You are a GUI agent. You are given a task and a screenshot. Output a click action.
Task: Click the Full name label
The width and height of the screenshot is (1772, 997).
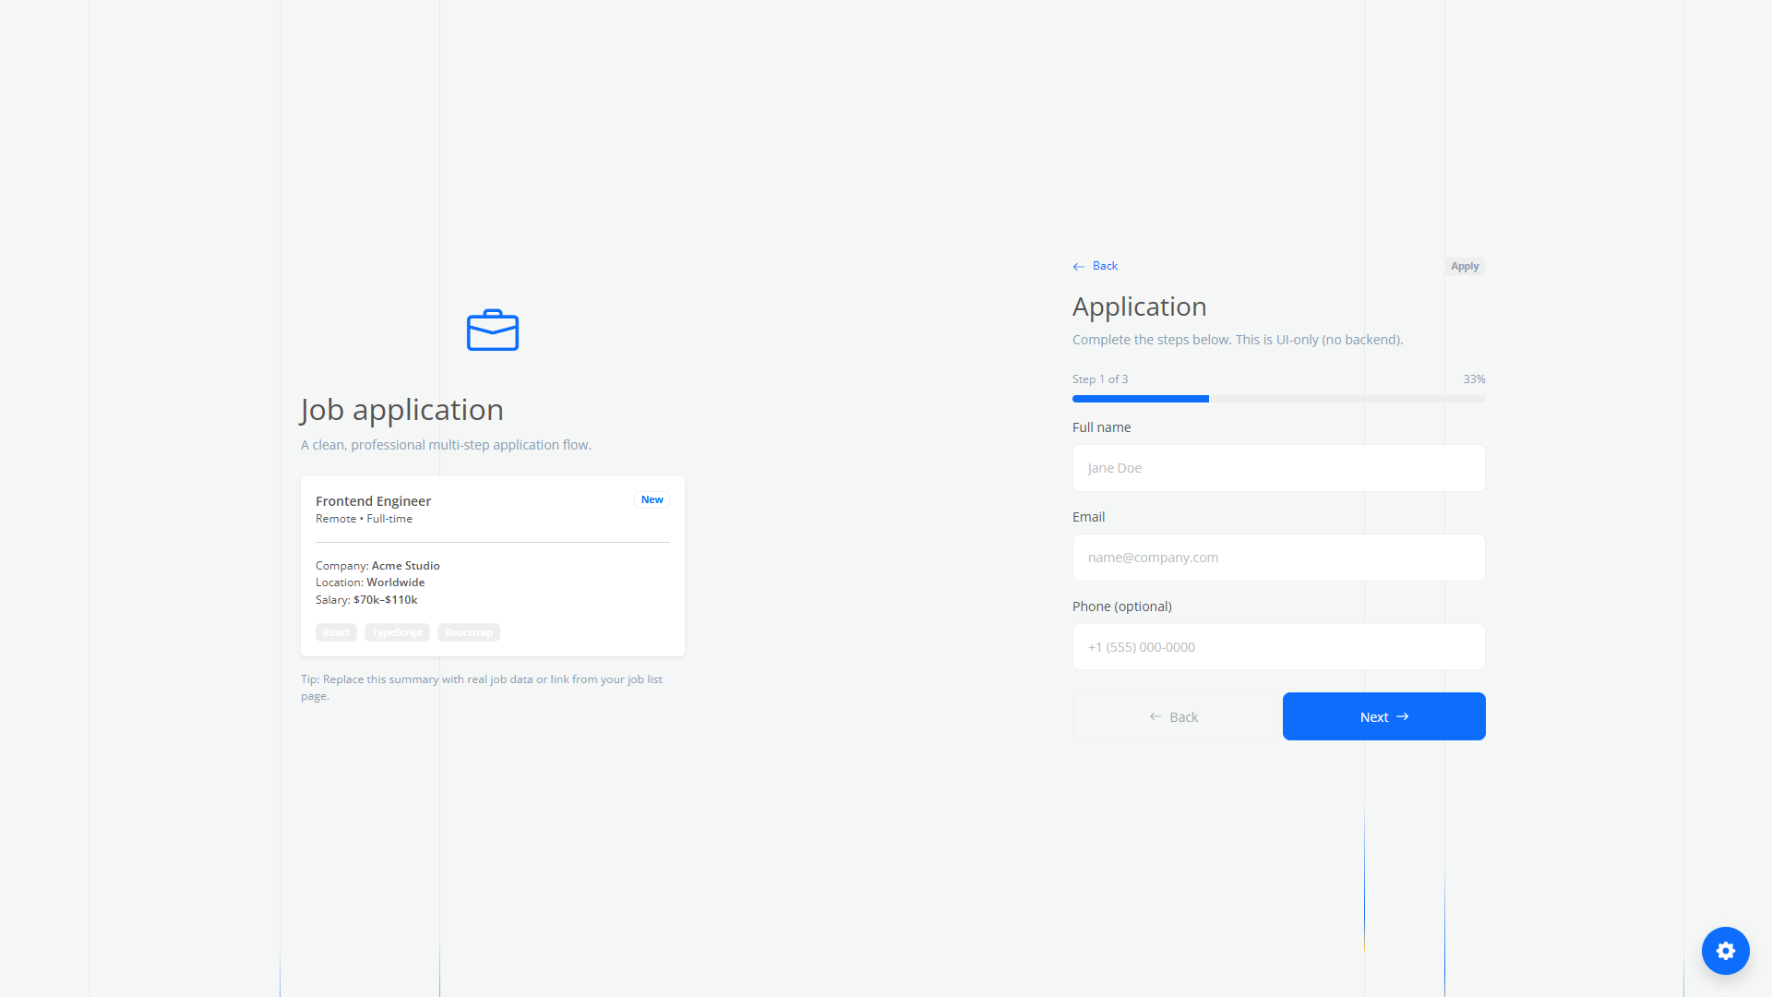[x=1101, y=427]
